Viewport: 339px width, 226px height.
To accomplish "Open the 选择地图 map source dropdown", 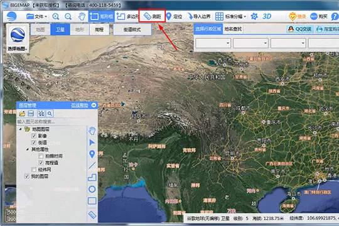I will point(18,38).
